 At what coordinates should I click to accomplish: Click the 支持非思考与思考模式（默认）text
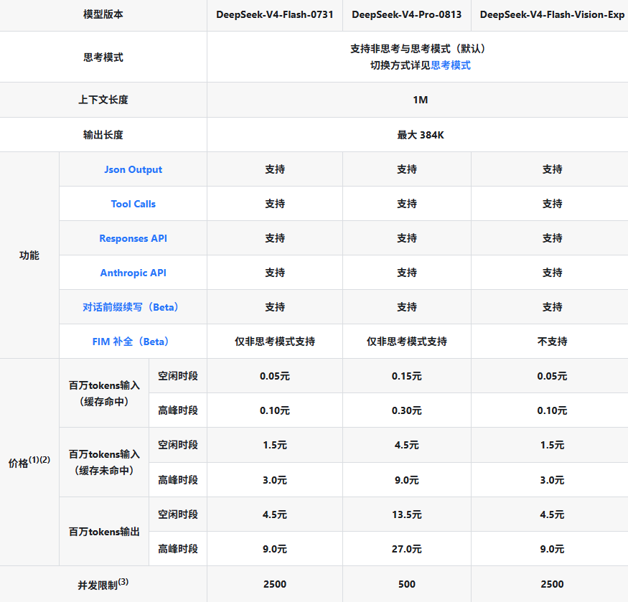coord(420,49)
